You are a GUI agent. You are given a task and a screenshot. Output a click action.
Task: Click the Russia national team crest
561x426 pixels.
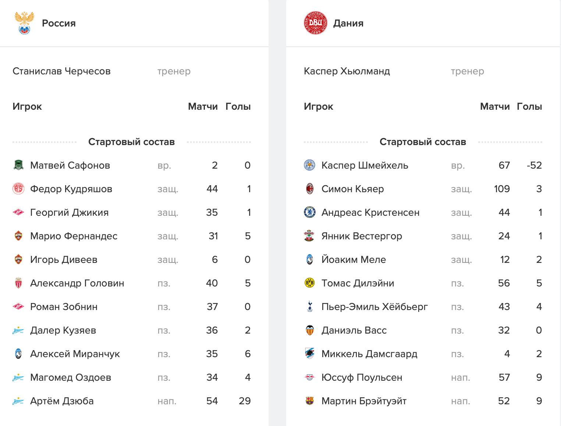coord(24,23)
